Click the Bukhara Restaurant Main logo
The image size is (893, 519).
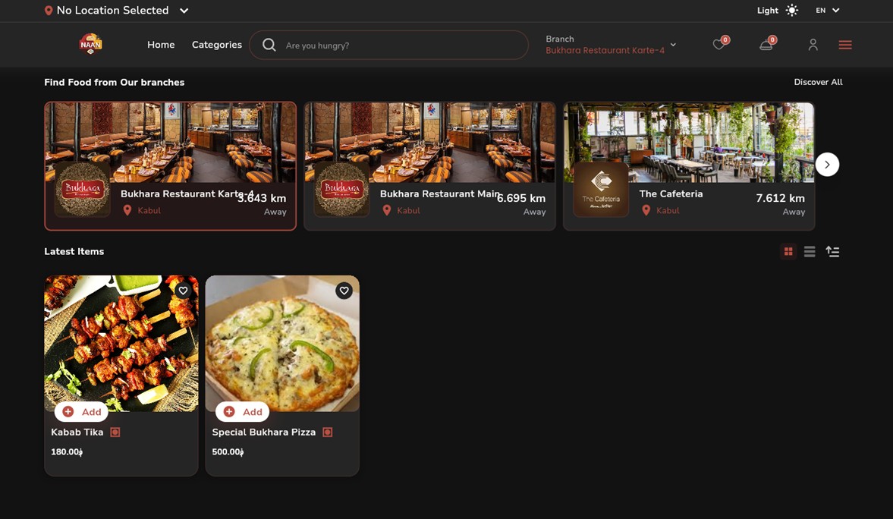[x=341, y=189]
